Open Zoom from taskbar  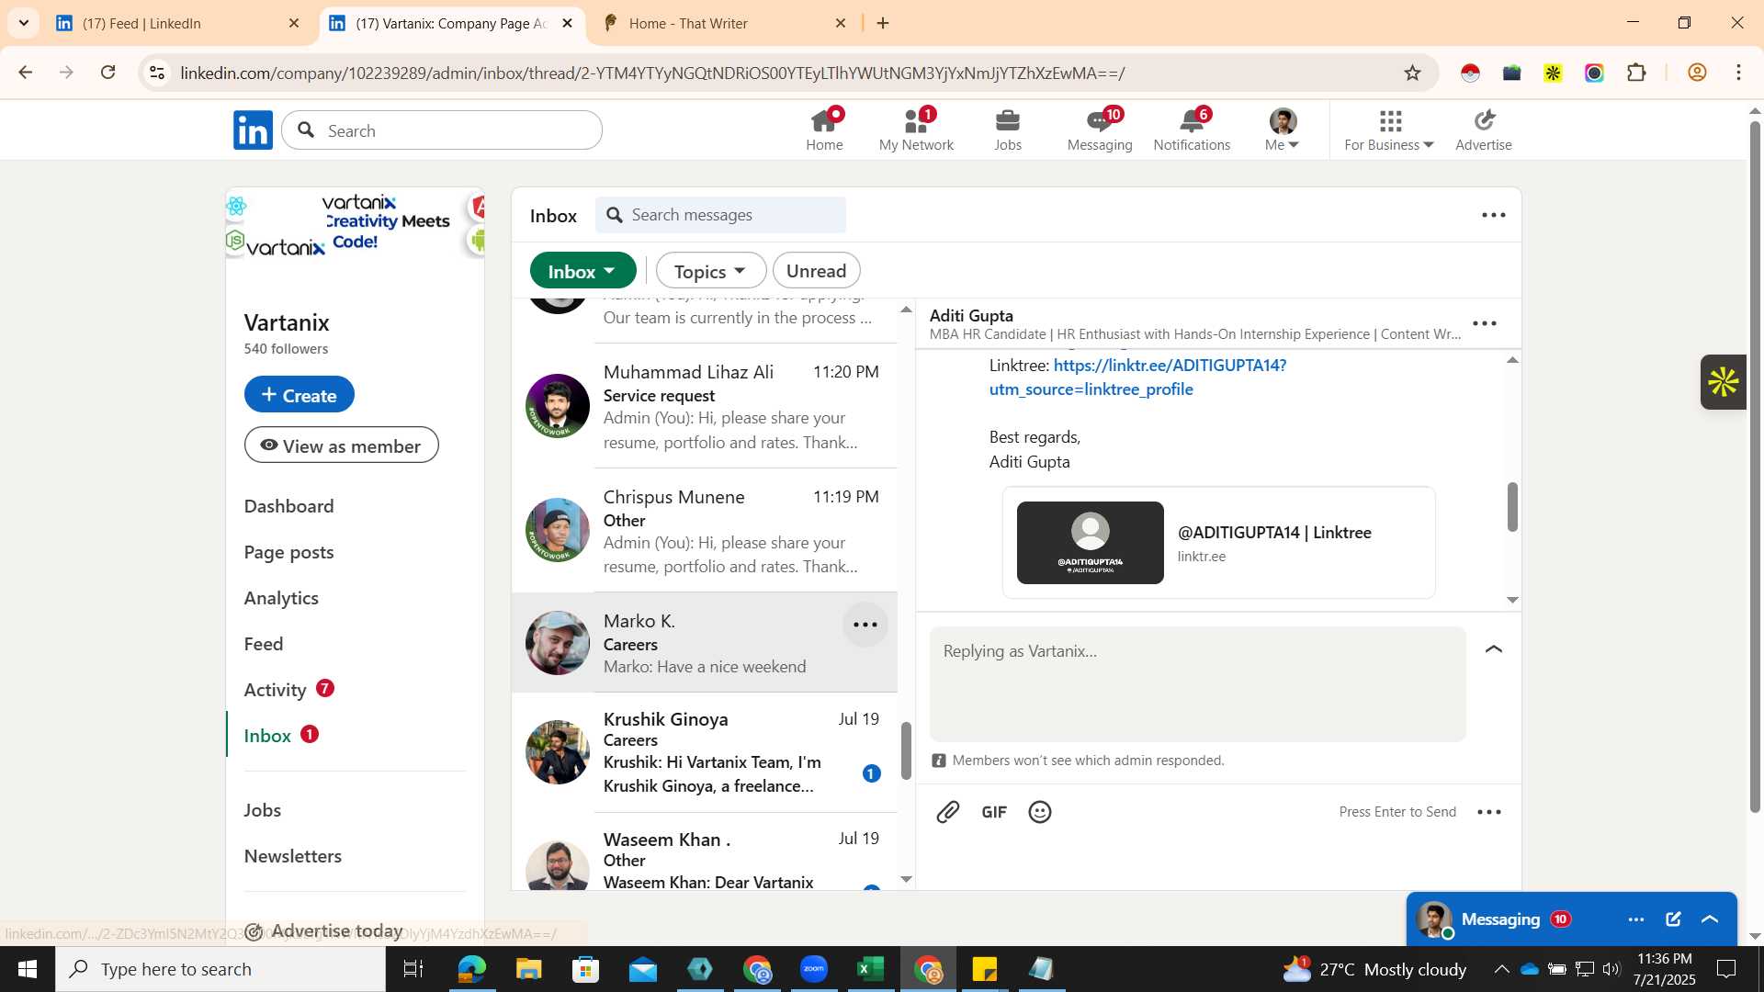click(x=814, y=969)
